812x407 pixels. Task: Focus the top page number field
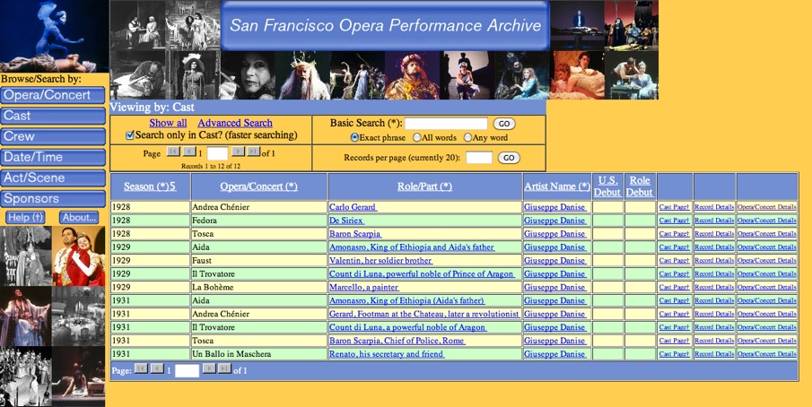point(217,153)
